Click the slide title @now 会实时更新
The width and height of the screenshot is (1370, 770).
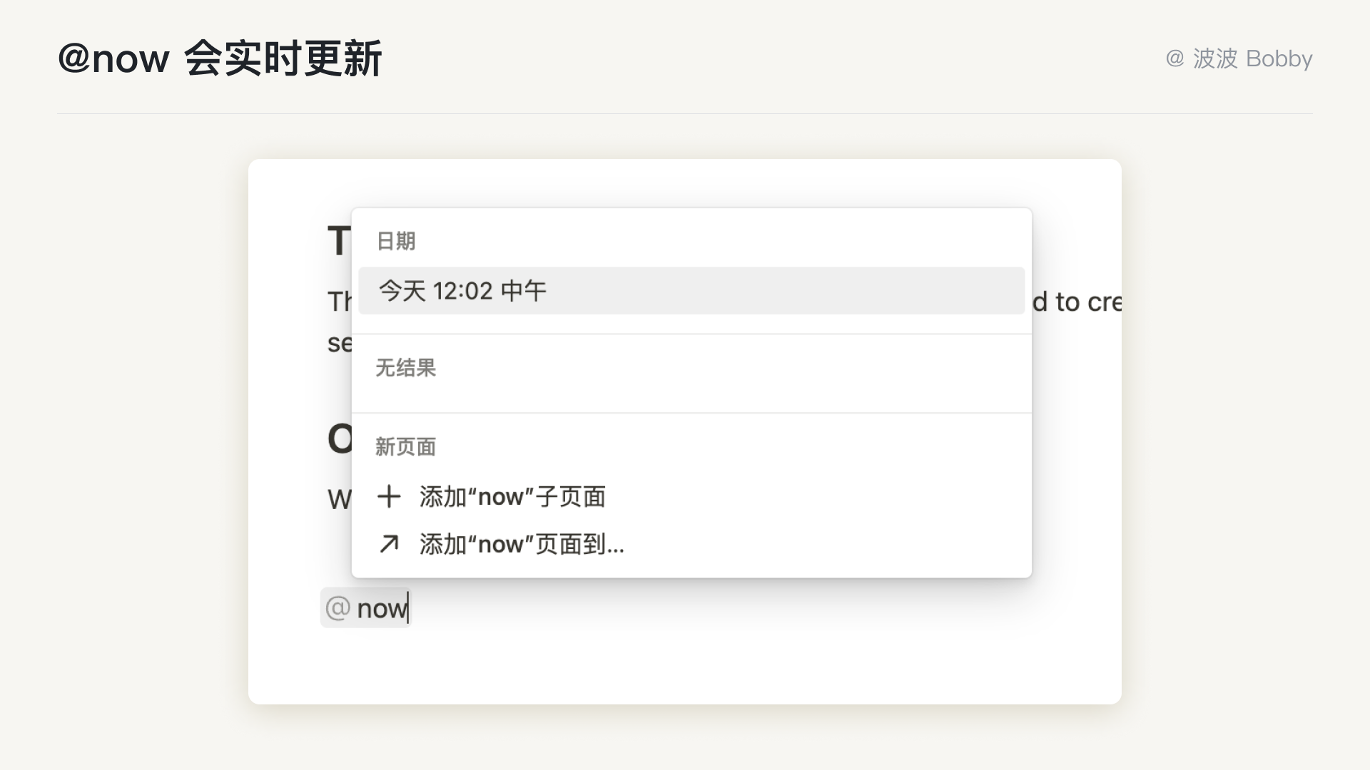click(x=220, y=58)
